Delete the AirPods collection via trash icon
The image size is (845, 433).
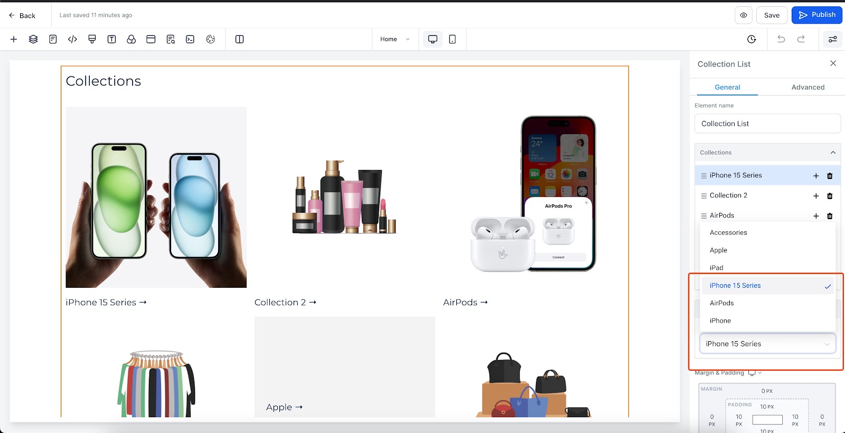(830, 216)
